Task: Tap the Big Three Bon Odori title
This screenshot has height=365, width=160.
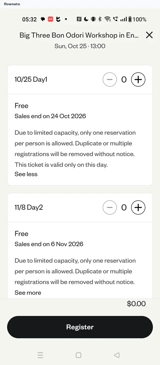Action: 79,35
